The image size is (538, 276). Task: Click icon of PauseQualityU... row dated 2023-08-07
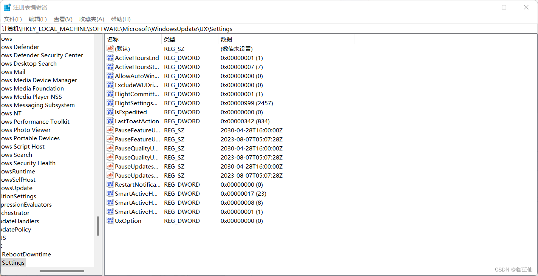110,157
